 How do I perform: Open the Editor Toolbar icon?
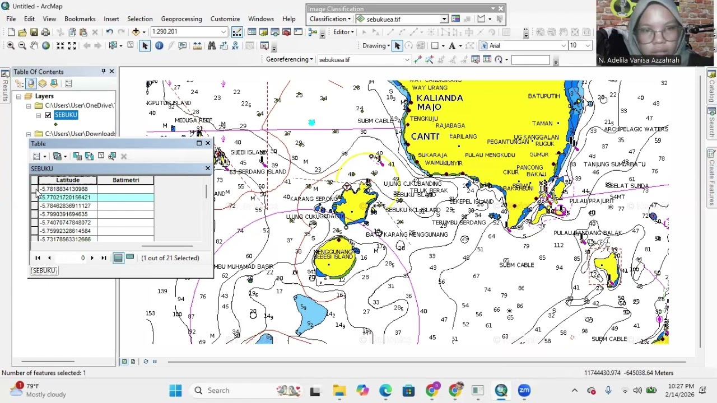coord(237,32)
